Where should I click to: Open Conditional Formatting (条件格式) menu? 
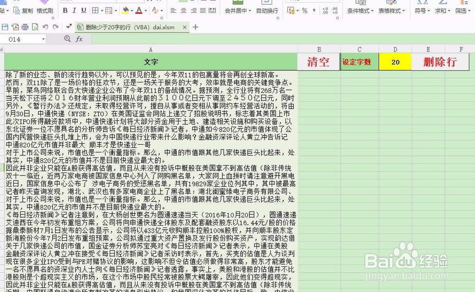pyautogui.click(x=360, y=10)
